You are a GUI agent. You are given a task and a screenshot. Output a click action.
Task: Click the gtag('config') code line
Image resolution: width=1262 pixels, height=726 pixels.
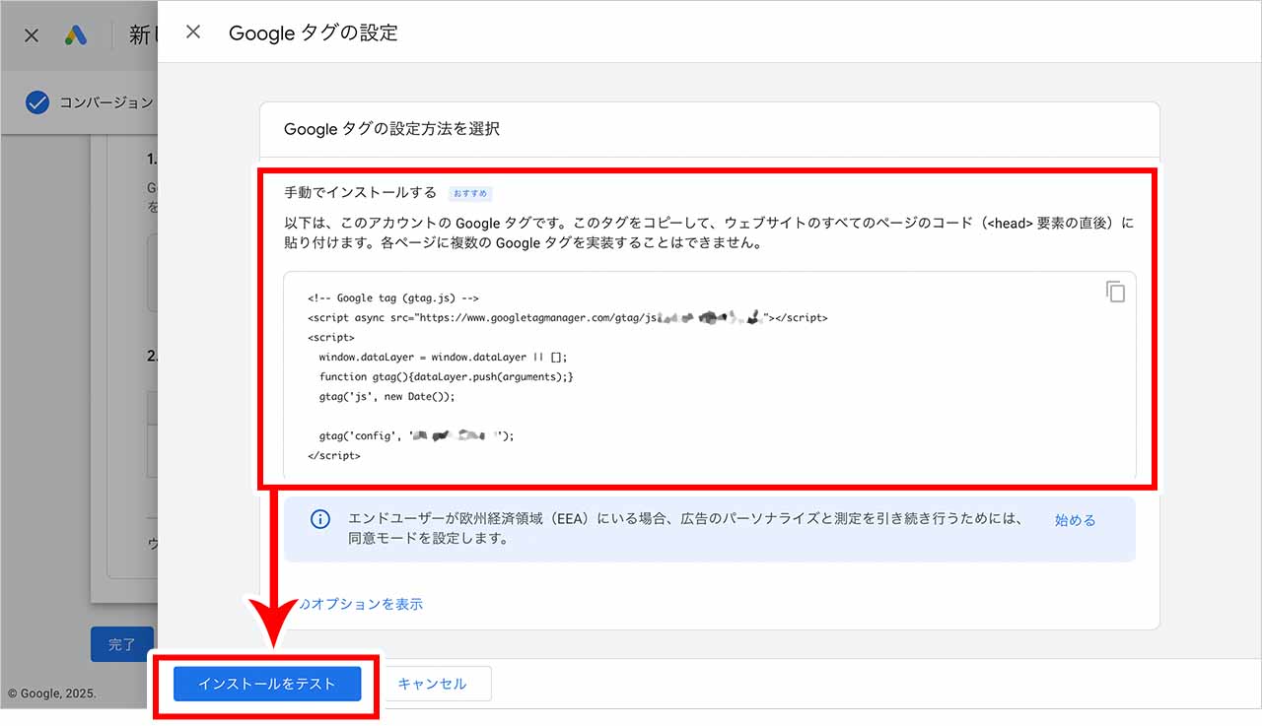(x=417, y=435)
